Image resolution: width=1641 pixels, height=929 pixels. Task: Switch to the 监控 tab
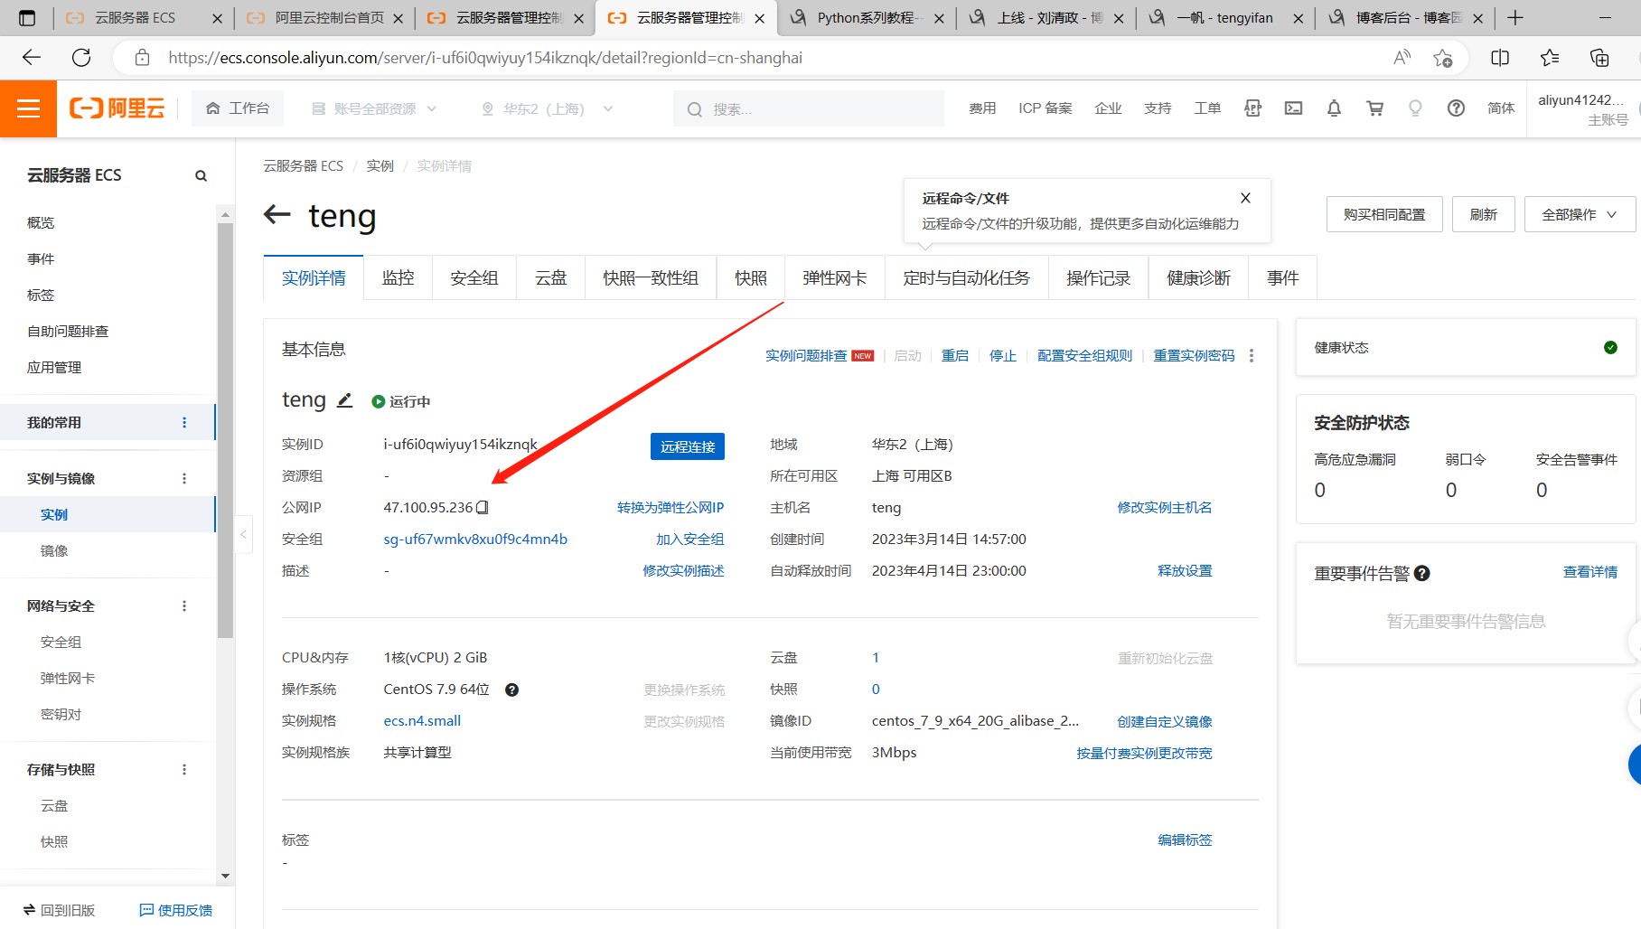(x=398, y=277)
